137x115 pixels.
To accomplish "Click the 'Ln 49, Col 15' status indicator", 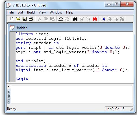I will click(x=115, y=109).
